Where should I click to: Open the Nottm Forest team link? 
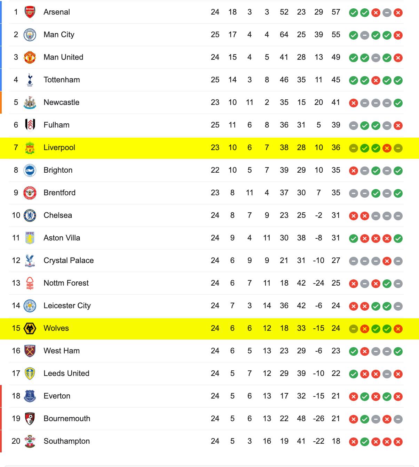tap(66, 283)
